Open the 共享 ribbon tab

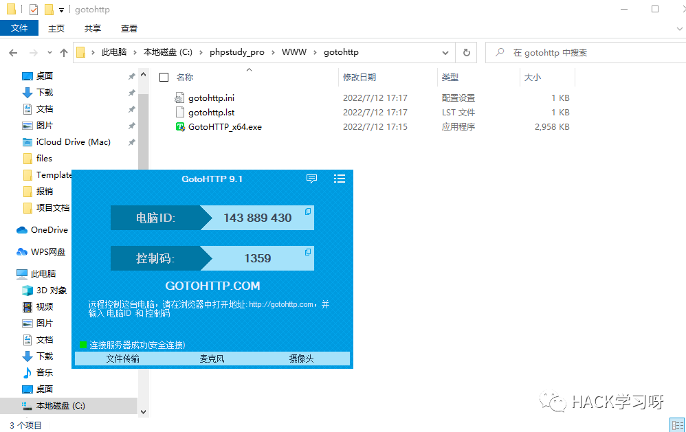[x=92, y=28]
